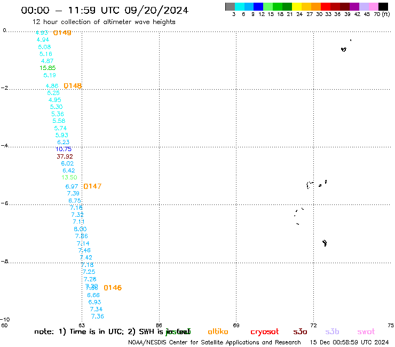Screen dimensions: 395x347
Task: Select the wave height value 4.94
Action: point(43,40)
